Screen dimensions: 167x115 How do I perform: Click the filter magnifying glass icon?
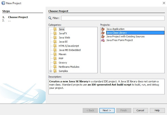click(x=50, y=18)
